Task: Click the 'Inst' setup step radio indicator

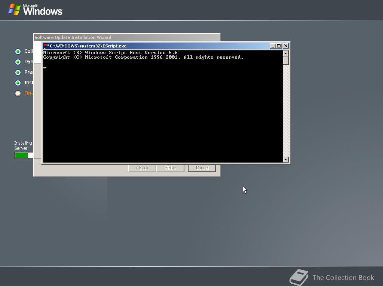Action: tap(18, 83)
